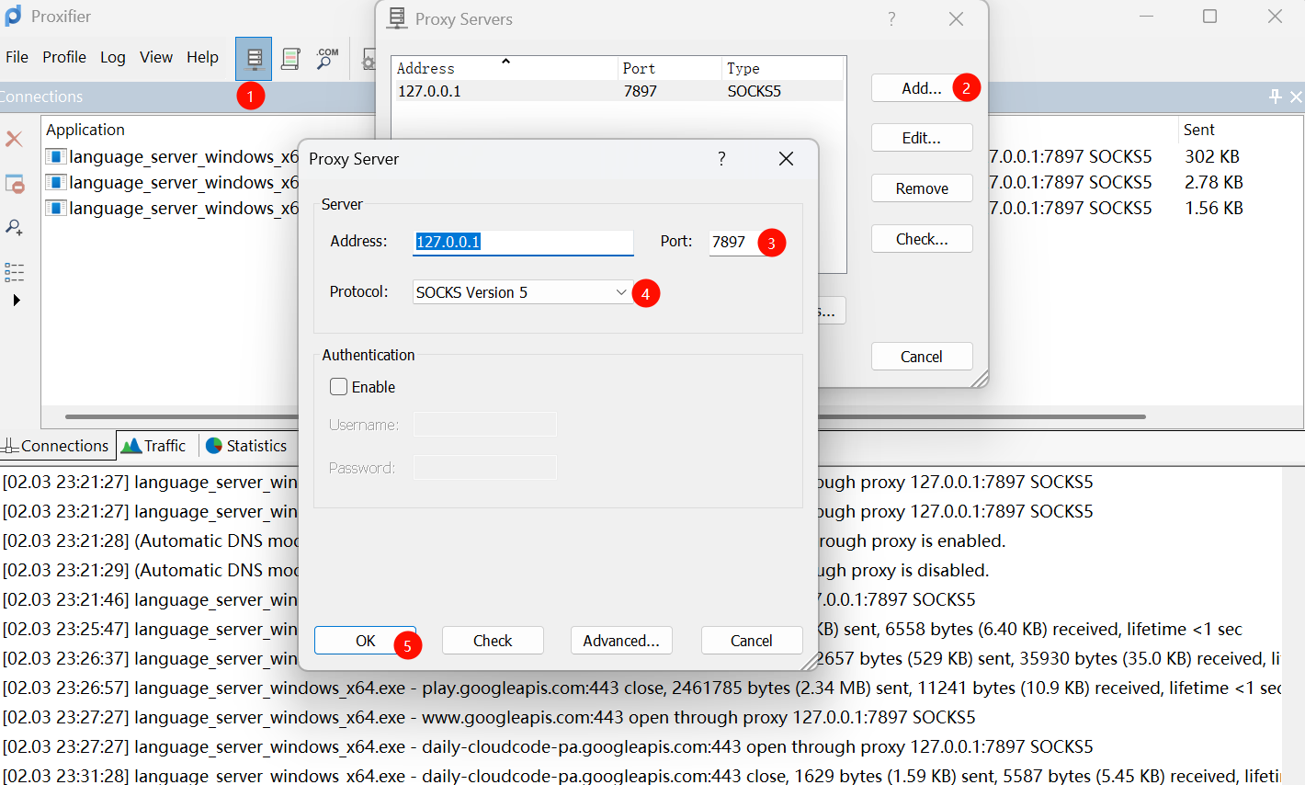Screen dimensions: 1305x785
Task: Click the Advanced... button
Action: [x=621, y=641]
